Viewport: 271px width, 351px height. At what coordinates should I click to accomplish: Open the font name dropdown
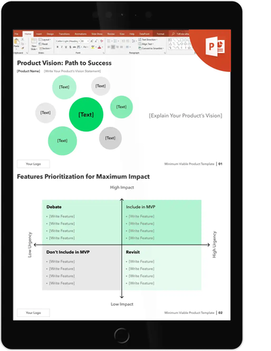point(79,41)
